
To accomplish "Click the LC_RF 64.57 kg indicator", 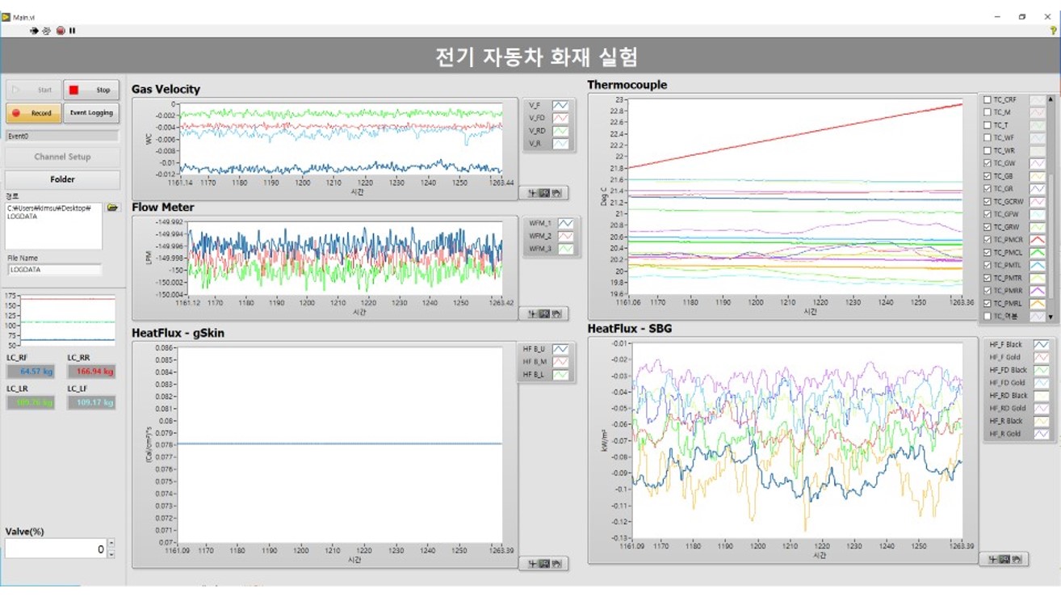I will (x=31, y=372).
